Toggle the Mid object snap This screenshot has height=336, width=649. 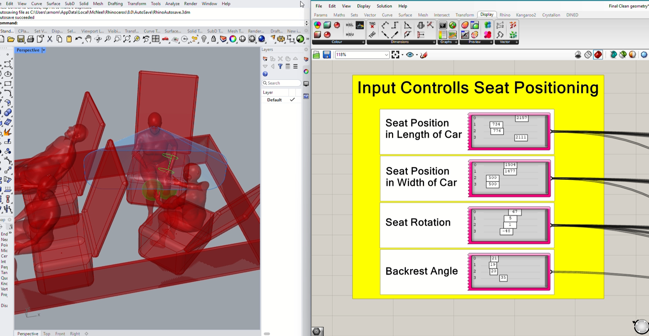click(x=4, y=250)
